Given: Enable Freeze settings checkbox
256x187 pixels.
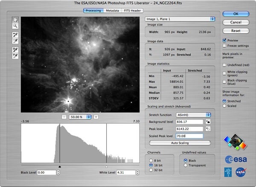Looking at the screenshot, I should coord(224,46).
